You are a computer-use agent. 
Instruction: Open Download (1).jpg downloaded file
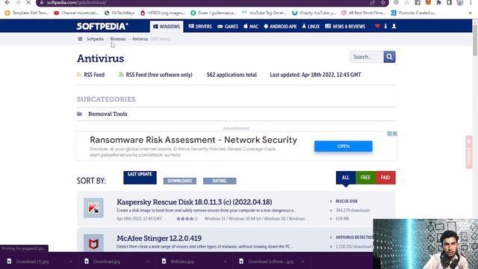click(x=32, y=262)
